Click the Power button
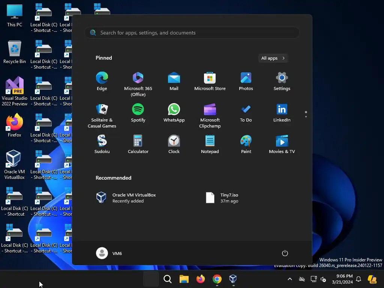384x288 pixels. coord(285,253)
